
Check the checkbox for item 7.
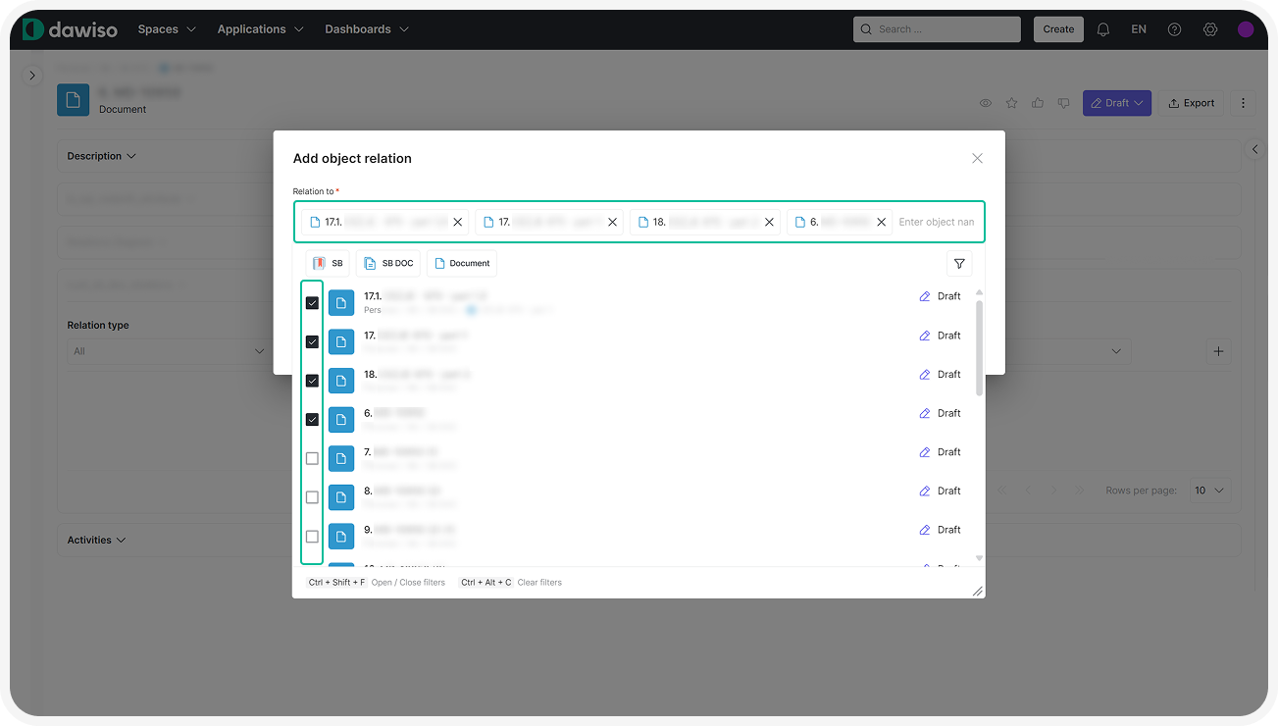[312, 458]
